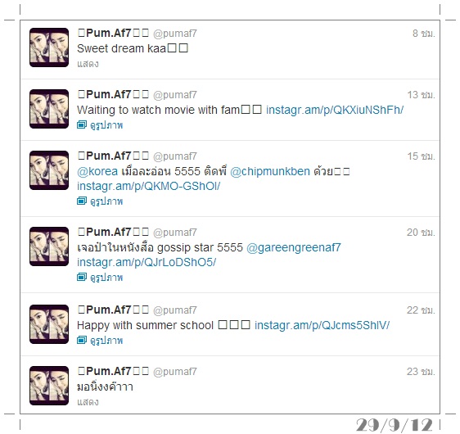Open avatar of 13-hour-old movie tweet
Viewport: 460px width, 434px height.
(x=49, y=109)
